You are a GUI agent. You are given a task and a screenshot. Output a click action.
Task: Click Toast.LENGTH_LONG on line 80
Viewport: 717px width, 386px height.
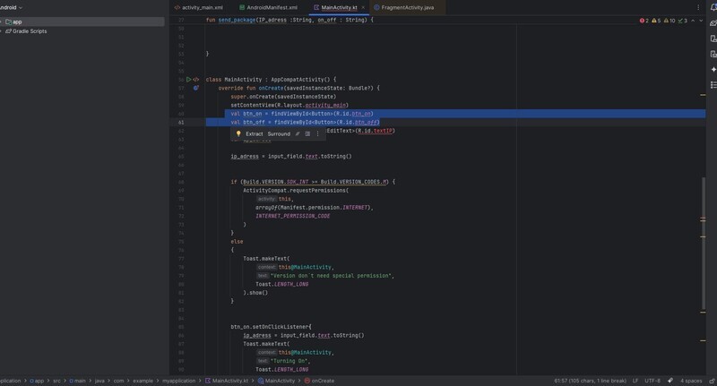point(282,284)
